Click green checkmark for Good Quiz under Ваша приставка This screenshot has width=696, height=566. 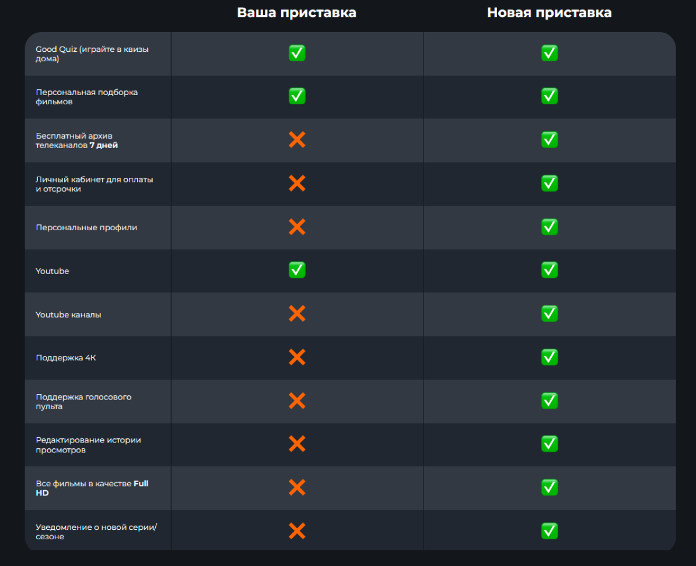297,53
